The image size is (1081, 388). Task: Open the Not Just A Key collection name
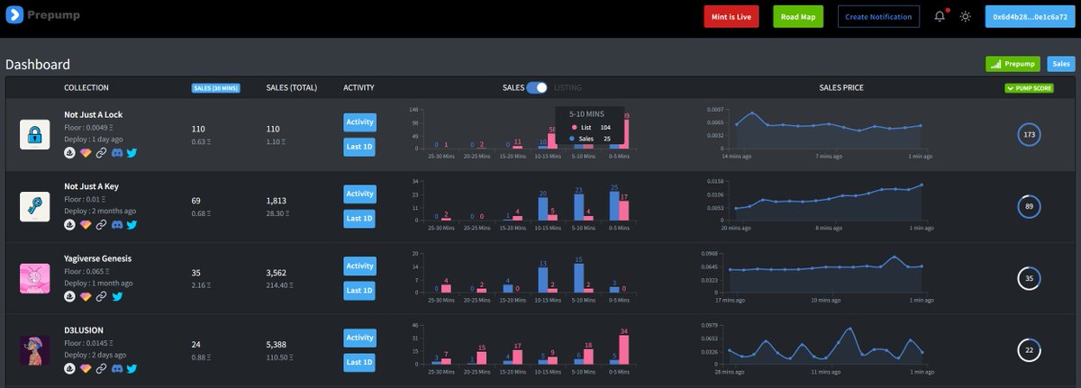pos(93,186)
